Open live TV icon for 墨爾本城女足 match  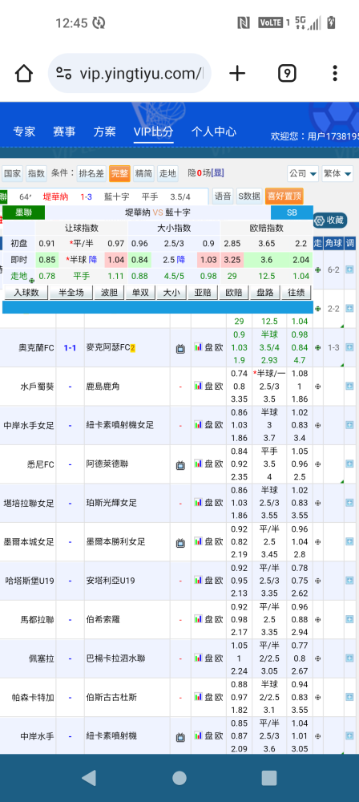click(x=180, y=543)
